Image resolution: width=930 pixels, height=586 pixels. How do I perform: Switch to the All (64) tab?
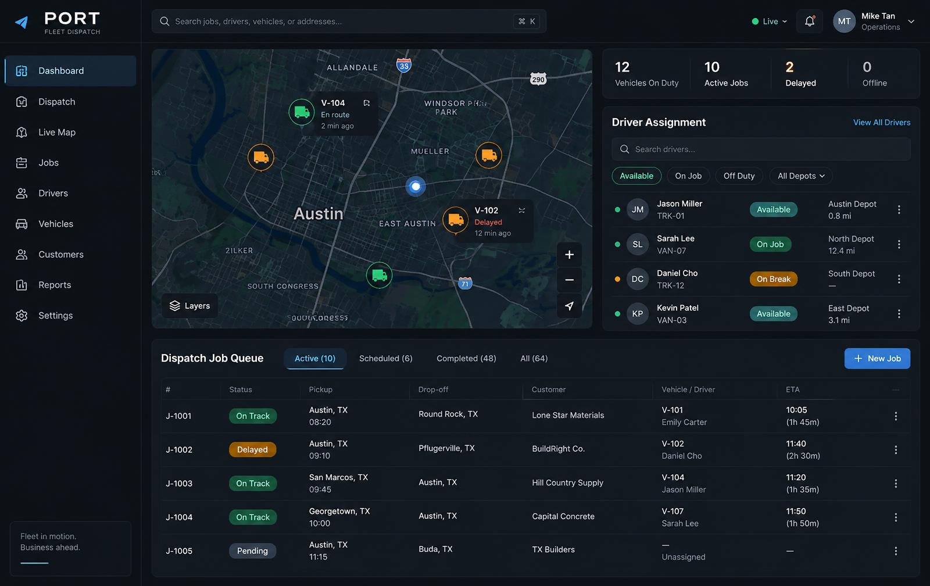(x=534, y=359)
